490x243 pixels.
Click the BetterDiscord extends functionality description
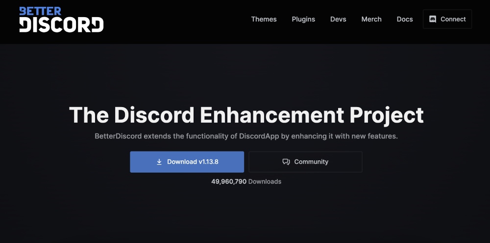pyautogui.click(x=246, y=136)
